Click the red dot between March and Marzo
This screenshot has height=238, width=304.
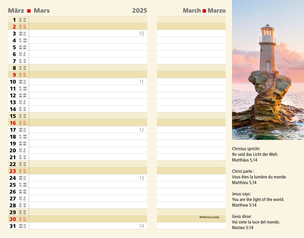(204, 11)
